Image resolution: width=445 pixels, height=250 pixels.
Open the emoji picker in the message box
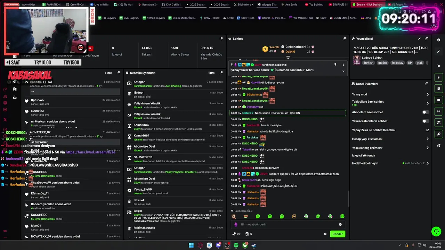340,224
